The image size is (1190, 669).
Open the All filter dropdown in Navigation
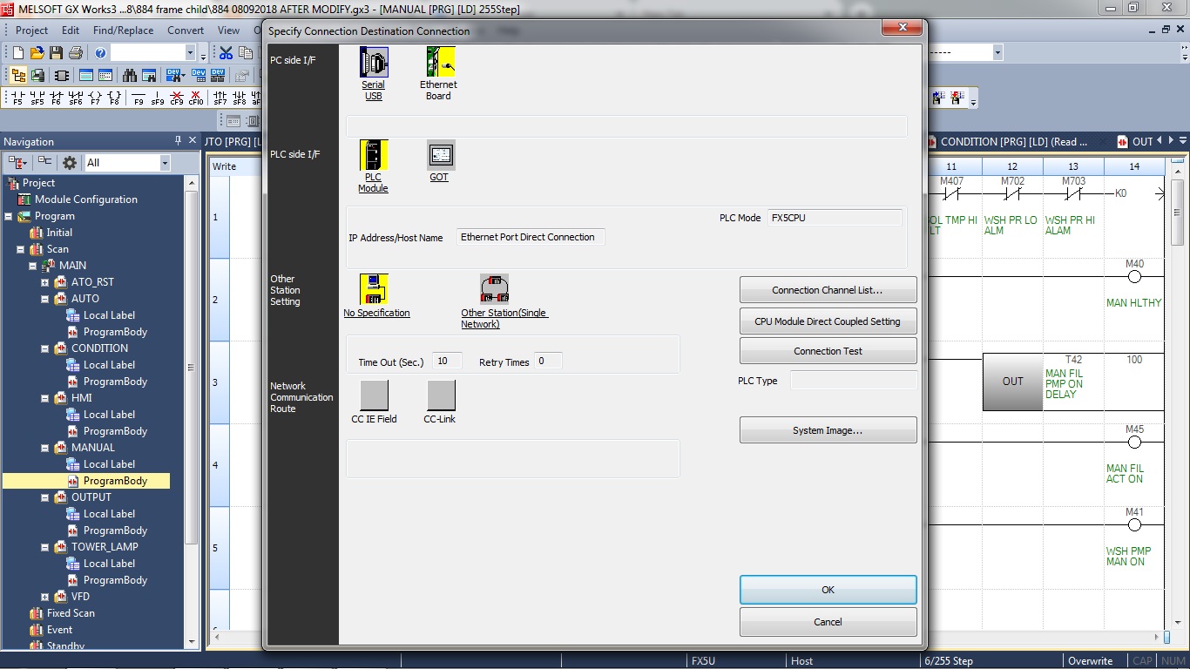point(163,162)
